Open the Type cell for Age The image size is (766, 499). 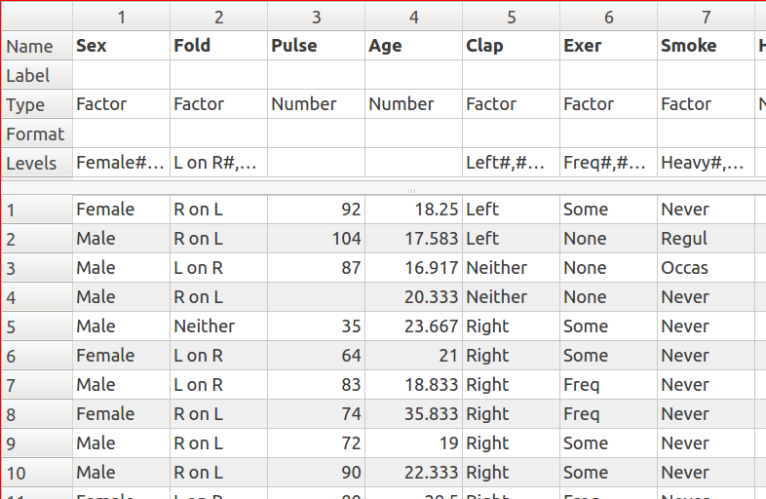[413, 104]
